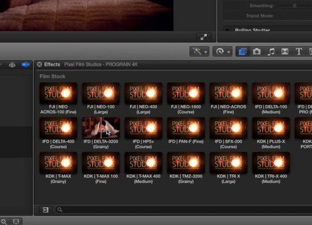Select KDK | PLUS-X (Medium) effect
The width and height of the screenshot is (312, 225).
click(x=271, y=133)
